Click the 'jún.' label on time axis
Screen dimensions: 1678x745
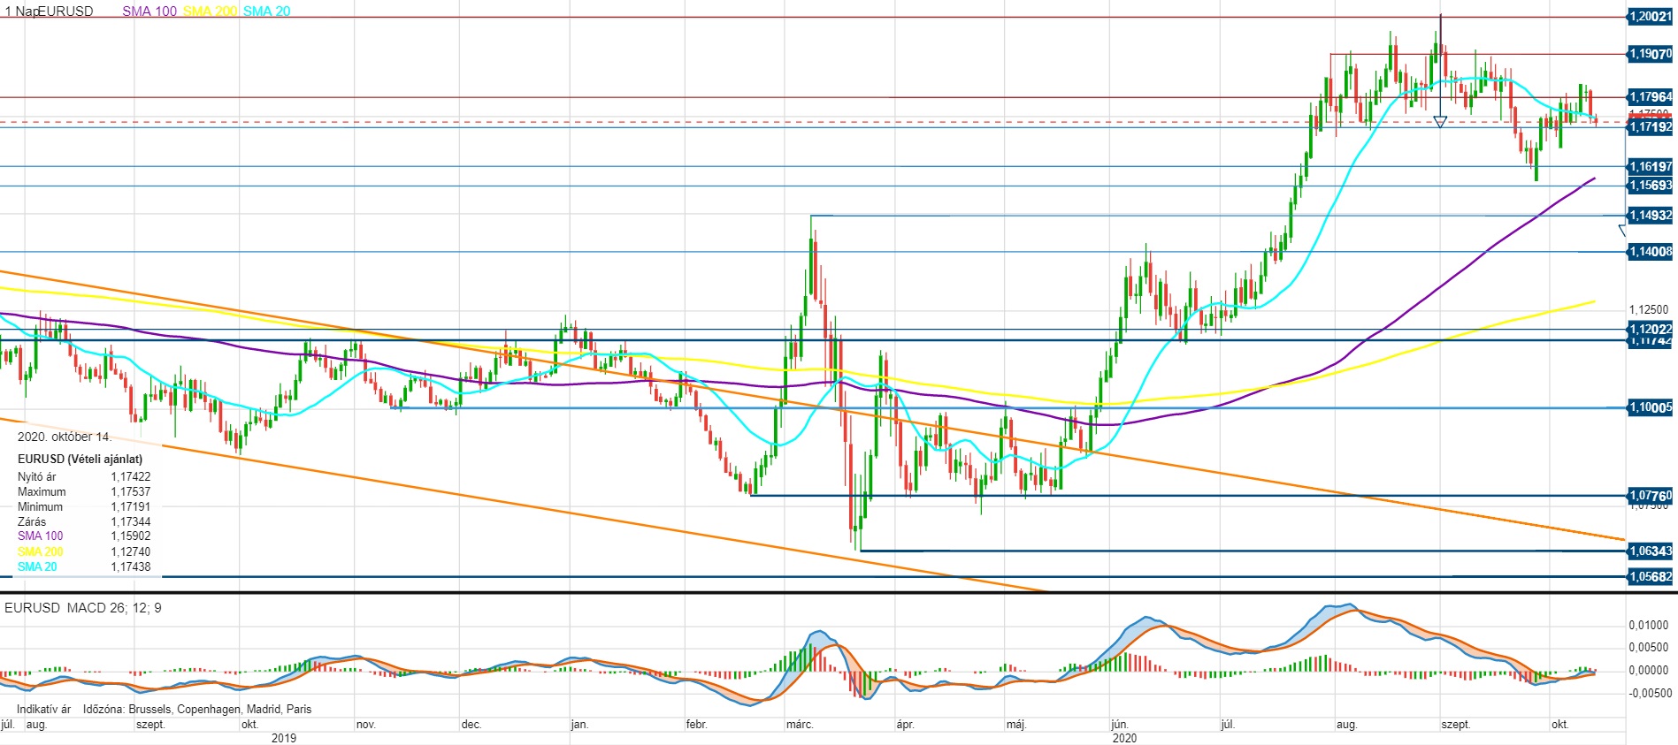coord(1120,725)
